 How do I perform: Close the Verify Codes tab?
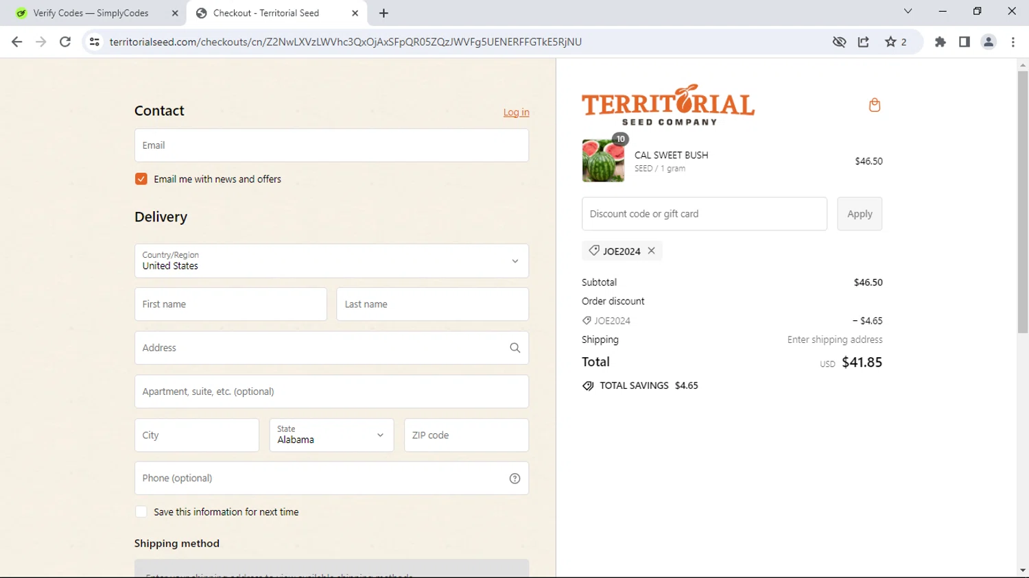tap(175, 13)
